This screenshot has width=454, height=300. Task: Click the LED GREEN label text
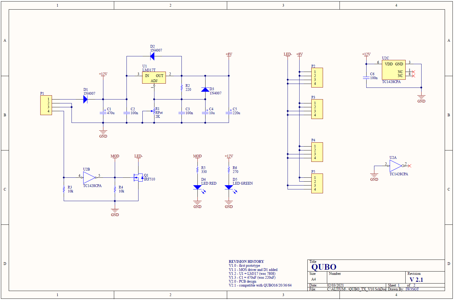tap(243, 183)
